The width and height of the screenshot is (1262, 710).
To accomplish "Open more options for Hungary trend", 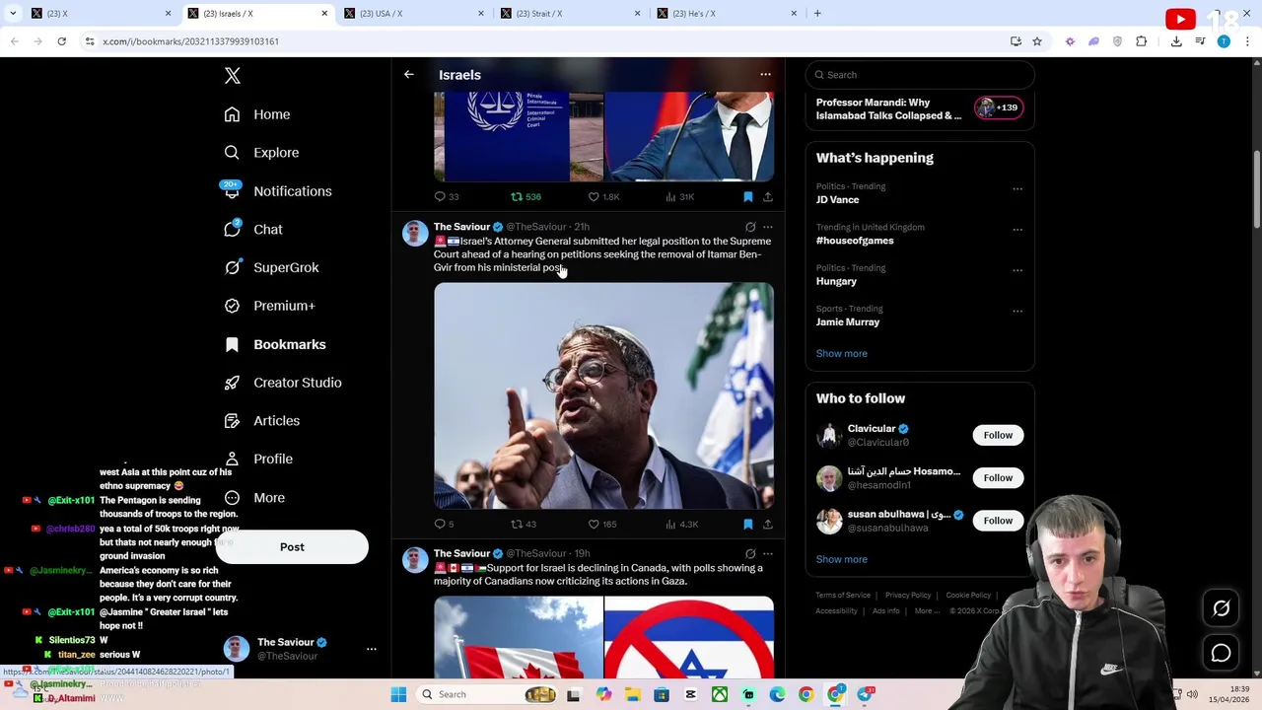I will point(1017,270).
